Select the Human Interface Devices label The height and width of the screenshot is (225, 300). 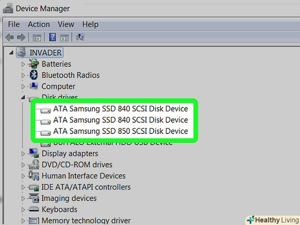[84, 176]
